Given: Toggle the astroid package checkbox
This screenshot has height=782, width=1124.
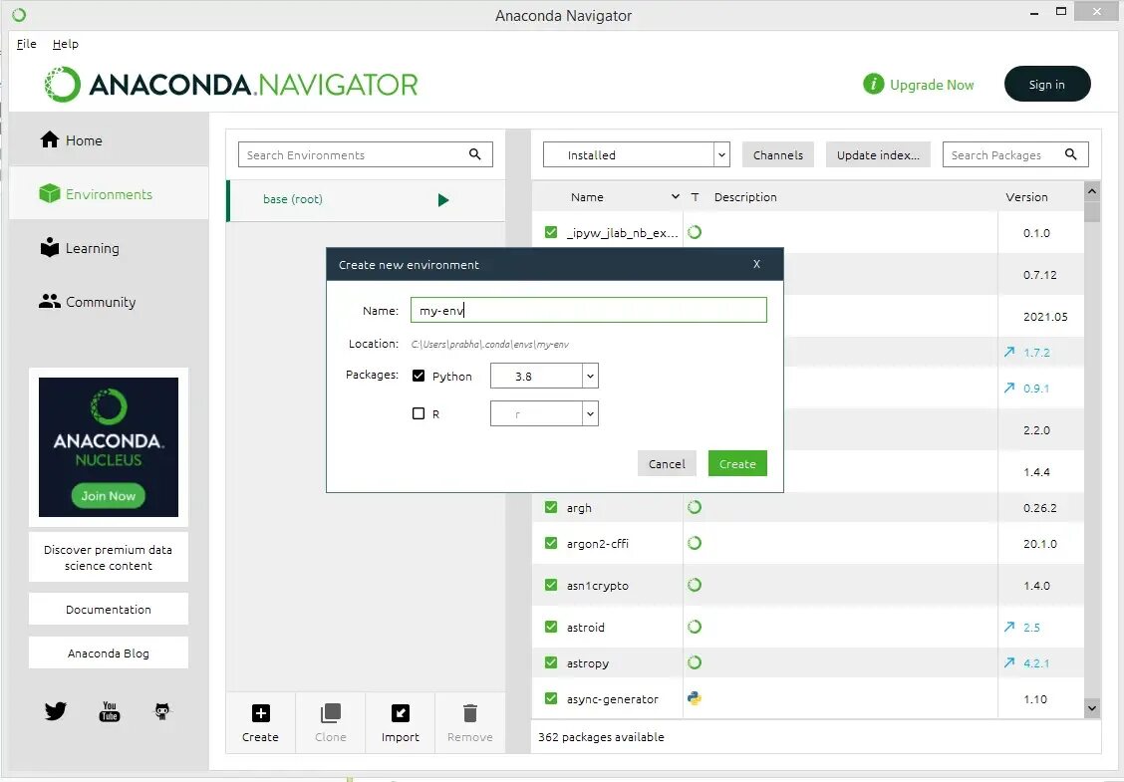Looking at the screenshot, I should pos(551,628).
